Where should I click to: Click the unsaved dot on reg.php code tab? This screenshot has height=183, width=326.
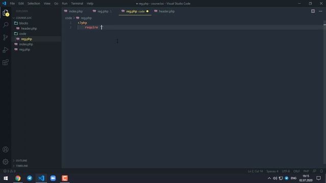[x=147, y=11]
